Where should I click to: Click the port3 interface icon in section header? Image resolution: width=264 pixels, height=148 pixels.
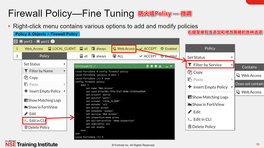click(21, 41)
